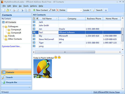Sort by Full Name column header
The width and height of the screenshot is (125, 94).
(48, 19)
